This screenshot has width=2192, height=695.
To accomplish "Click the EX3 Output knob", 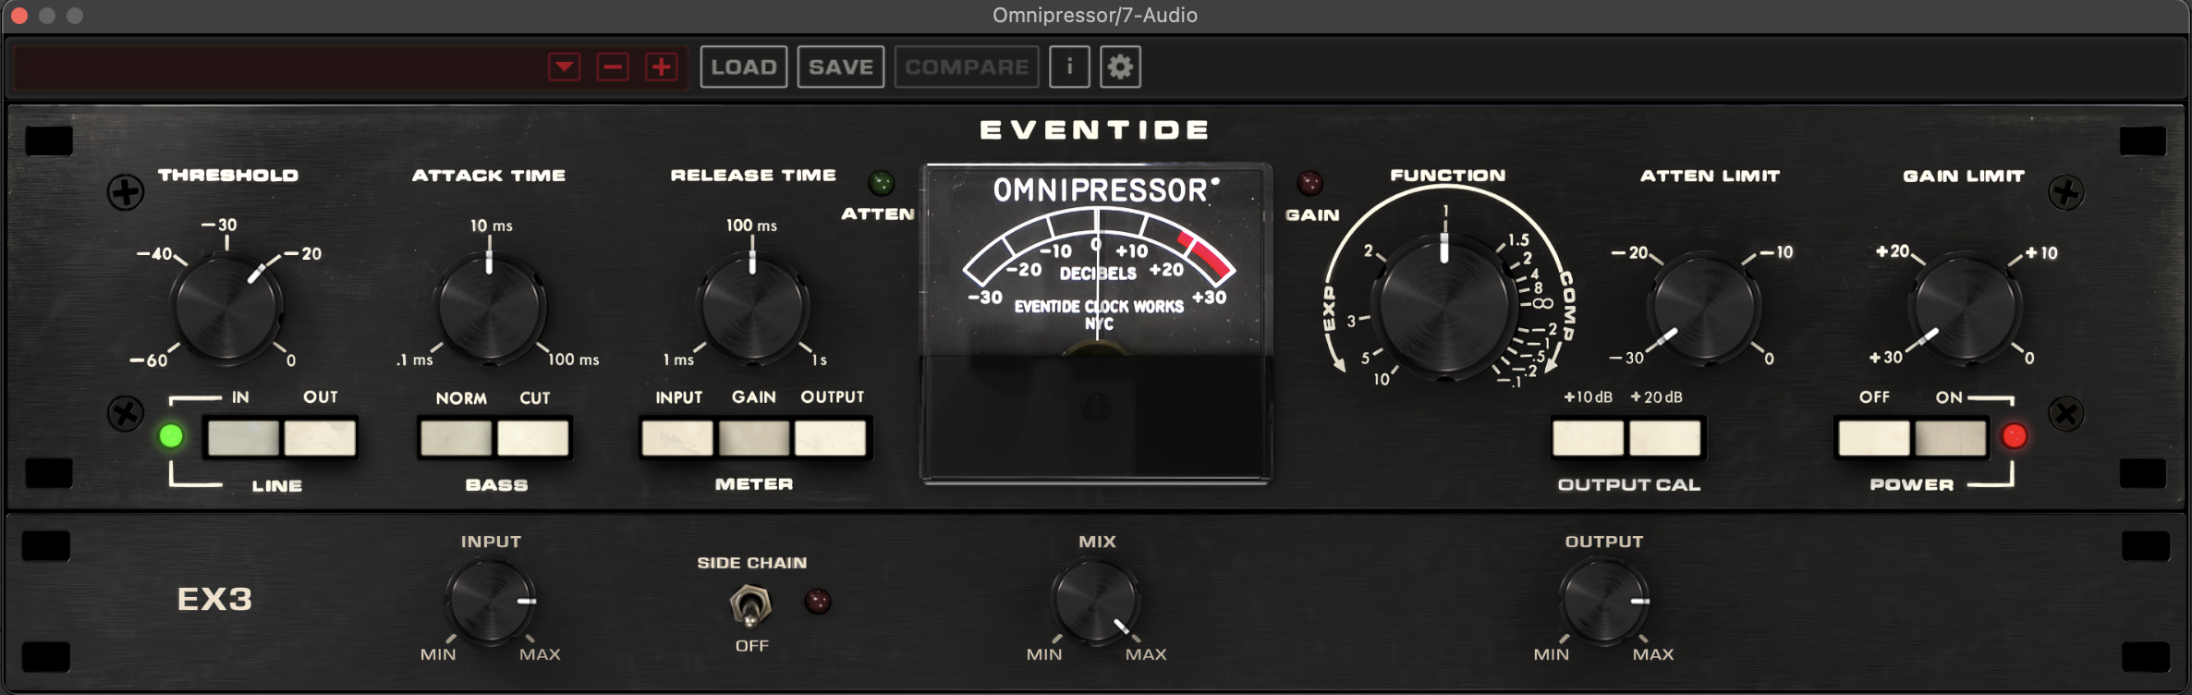I will pos(1604,600).
